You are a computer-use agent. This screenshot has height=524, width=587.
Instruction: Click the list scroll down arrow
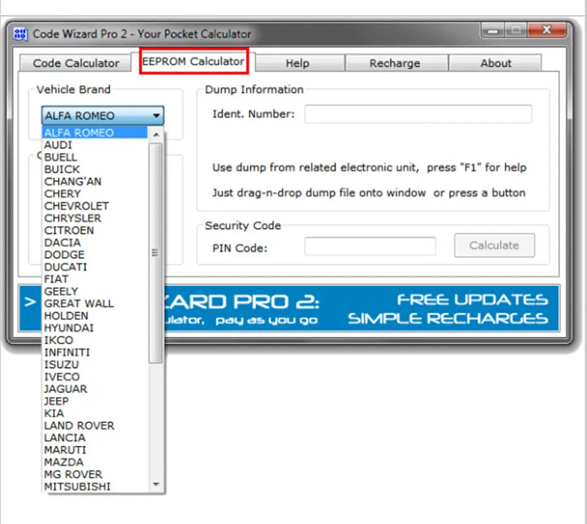(x=156, y=485)
